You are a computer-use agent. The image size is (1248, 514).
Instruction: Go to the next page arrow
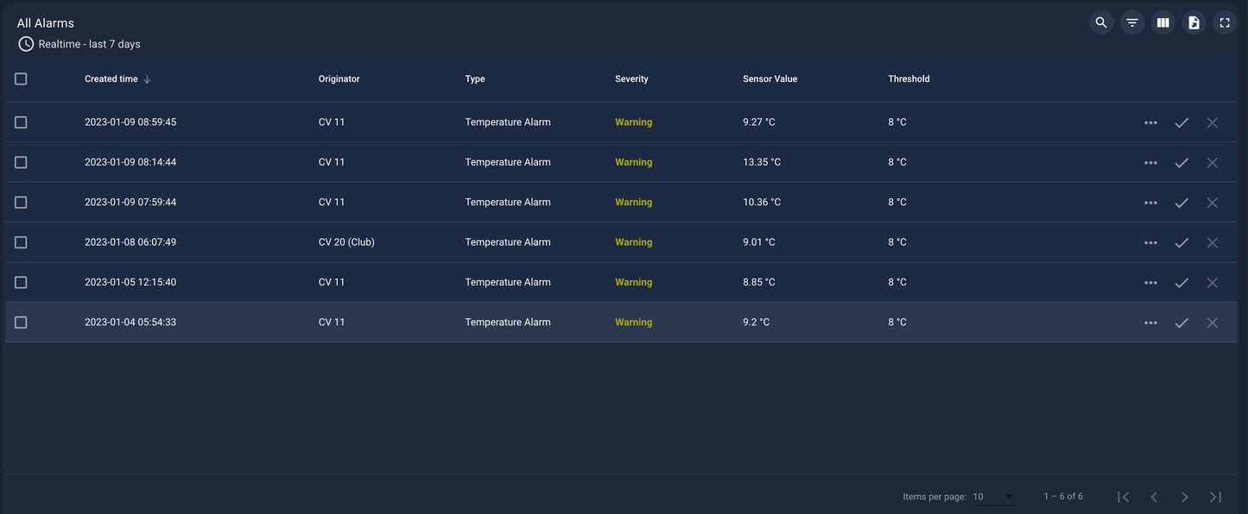pyautogui.click(x=1184, y=497)
